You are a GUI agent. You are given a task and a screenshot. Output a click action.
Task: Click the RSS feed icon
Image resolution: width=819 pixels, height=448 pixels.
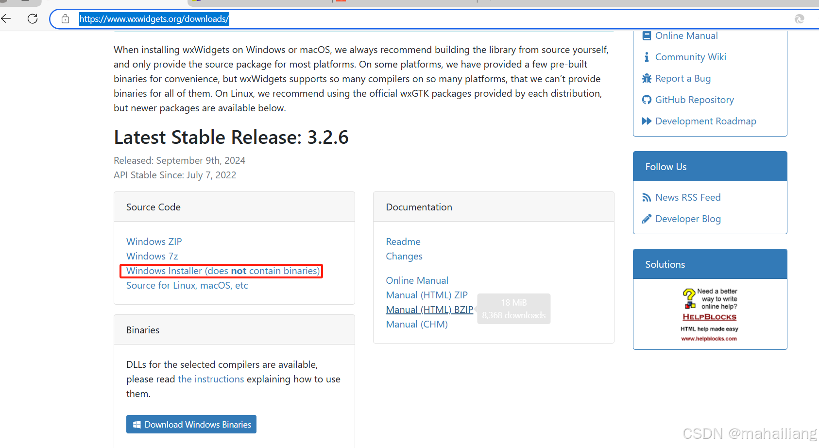click(647, 197)
